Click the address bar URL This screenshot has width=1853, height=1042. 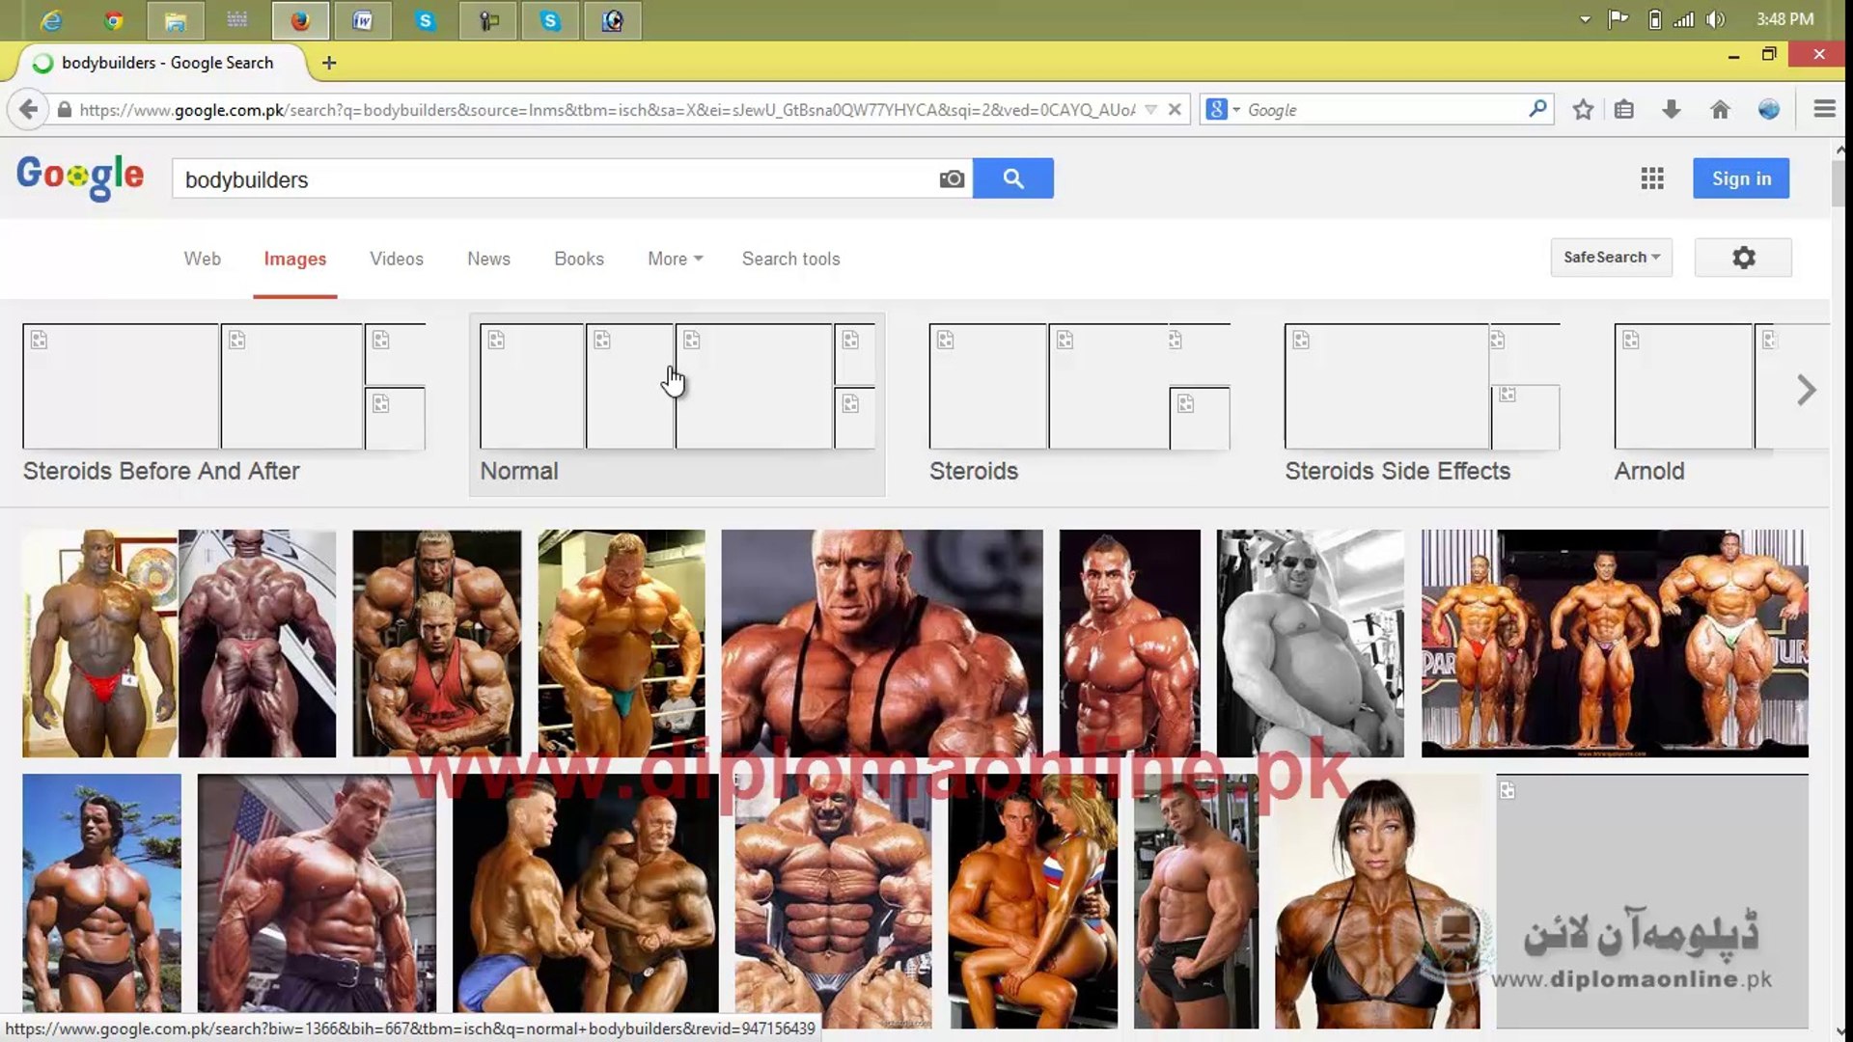coord(606,109)
